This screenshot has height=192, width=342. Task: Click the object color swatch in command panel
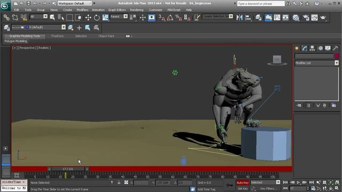point(337,56)
